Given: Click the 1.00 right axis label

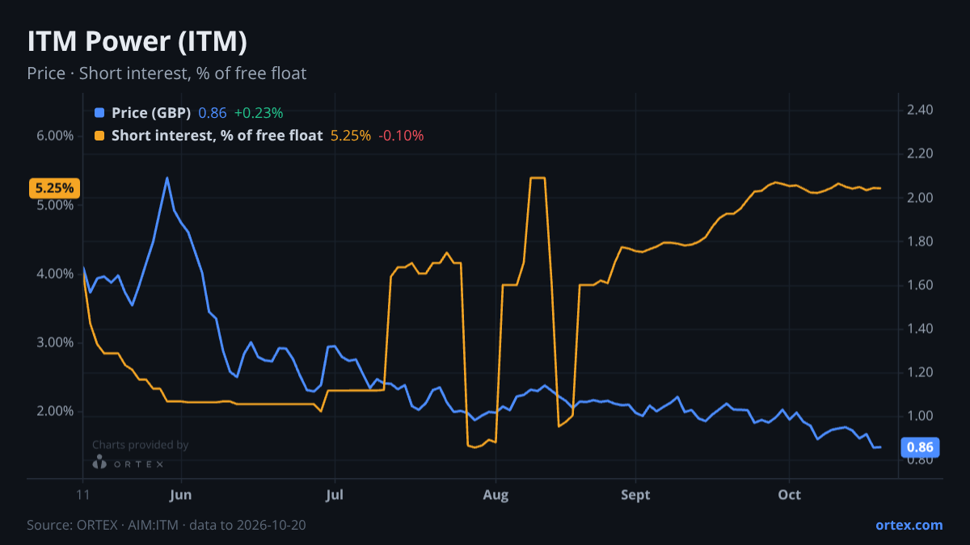Looking at the screenshot, I should point(921,416).
